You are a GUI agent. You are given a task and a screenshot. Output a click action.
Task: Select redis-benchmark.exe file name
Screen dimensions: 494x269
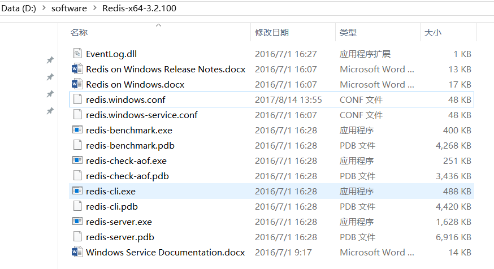click(x=129, y=130)
